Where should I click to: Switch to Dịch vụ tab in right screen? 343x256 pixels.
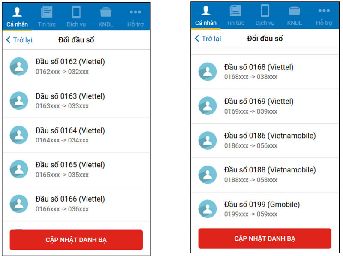click(x=265, y=15)
